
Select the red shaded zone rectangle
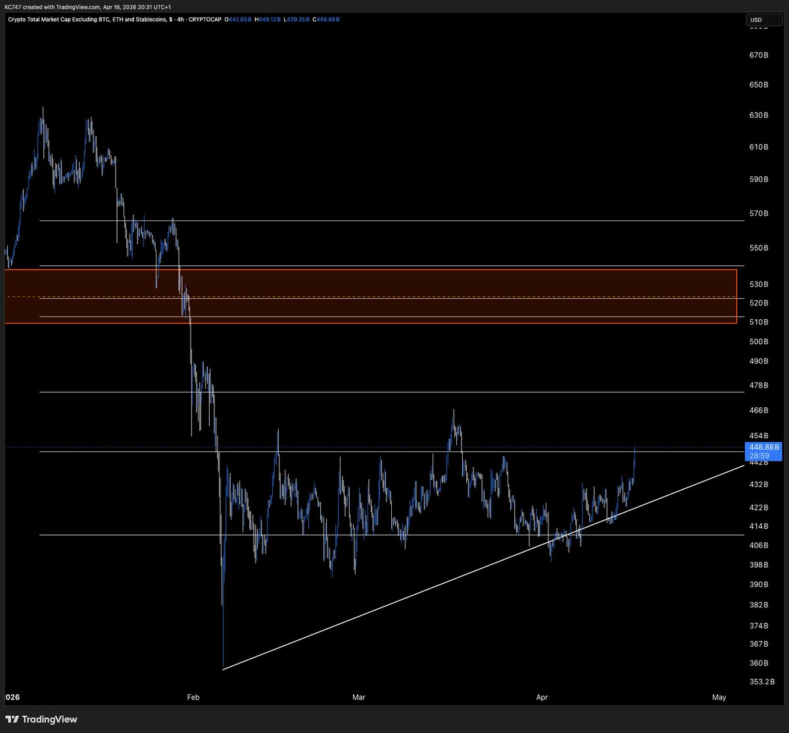coord(370,296)
